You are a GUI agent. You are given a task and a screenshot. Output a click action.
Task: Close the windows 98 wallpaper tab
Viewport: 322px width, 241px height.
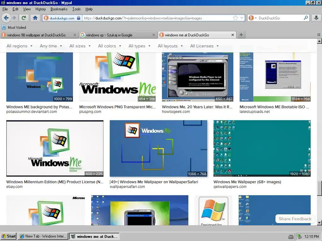point(75,35)
